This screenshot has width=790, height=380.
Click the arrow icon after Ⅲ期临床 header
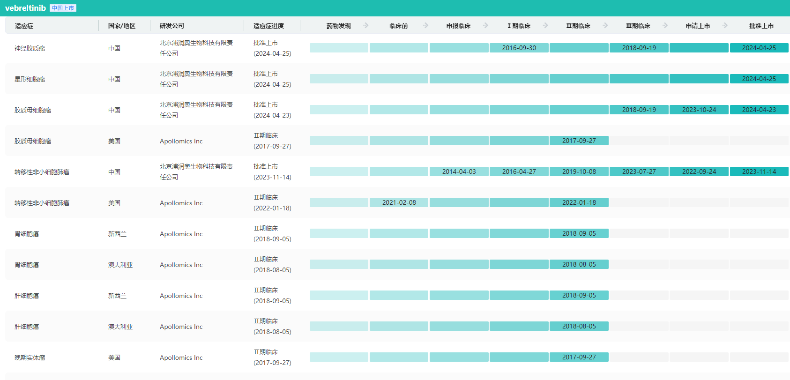665,25
